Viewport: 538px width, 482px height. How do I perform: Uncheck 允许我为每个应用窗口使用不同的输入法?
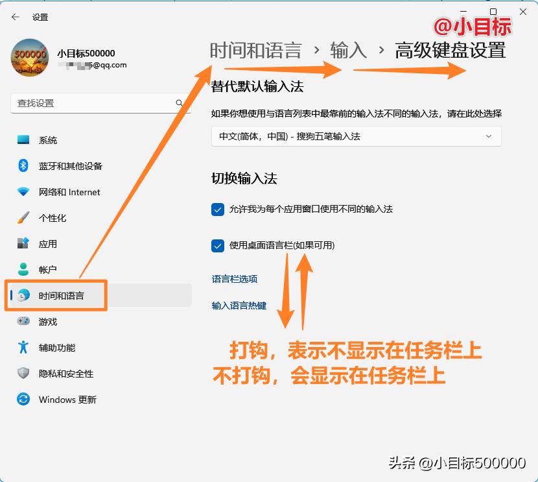click(x=217, y=210)
